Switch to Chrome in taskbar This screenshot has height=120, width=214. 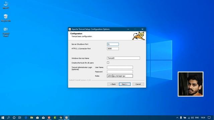(x=61, y=118)
